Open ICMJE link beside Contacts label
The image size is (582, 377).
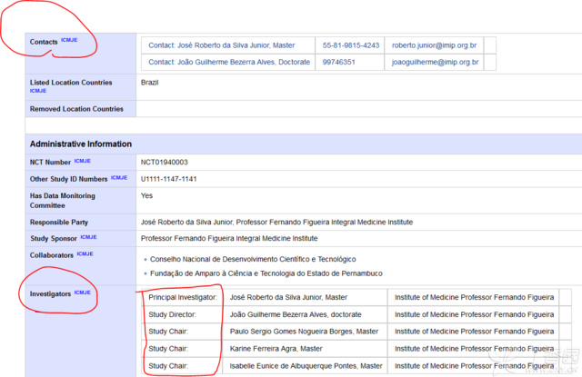click(69, 40)
